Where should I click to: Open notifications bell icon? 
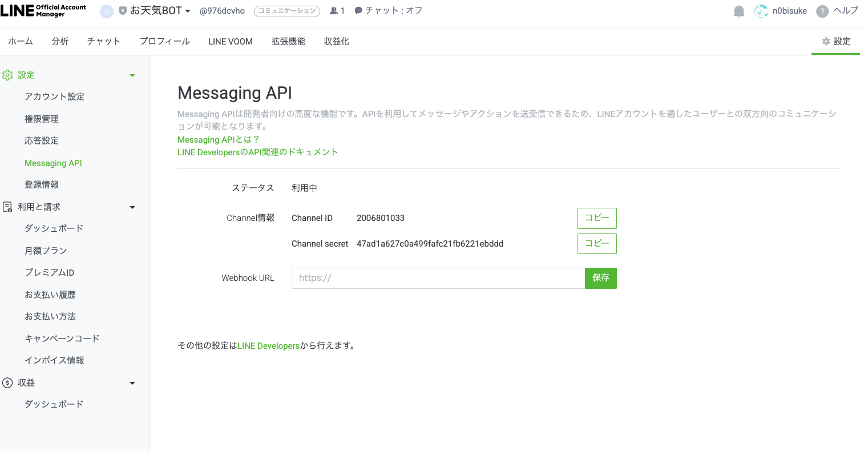739,11
